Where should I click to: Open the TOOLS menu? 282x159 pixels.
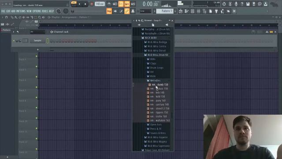click(45, 11)
